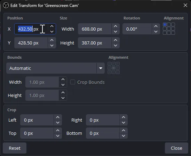Decrease Size Height with down arrow

click(x=116, y=46)
